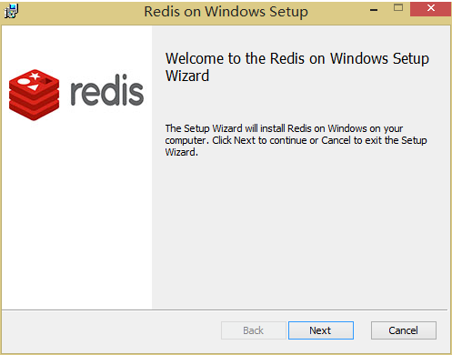Open the installer icon system menu
This screenshot has width=452, height=355.
pyautogui.click(x=11, y=11)
